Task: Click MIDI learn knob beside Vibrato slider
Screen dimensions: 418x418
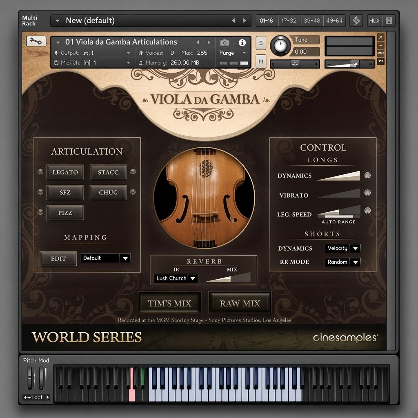Action: coord(367,193)
